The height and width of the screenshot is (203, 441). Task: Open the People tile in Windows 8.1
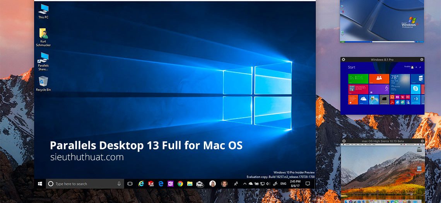[379, 79]
